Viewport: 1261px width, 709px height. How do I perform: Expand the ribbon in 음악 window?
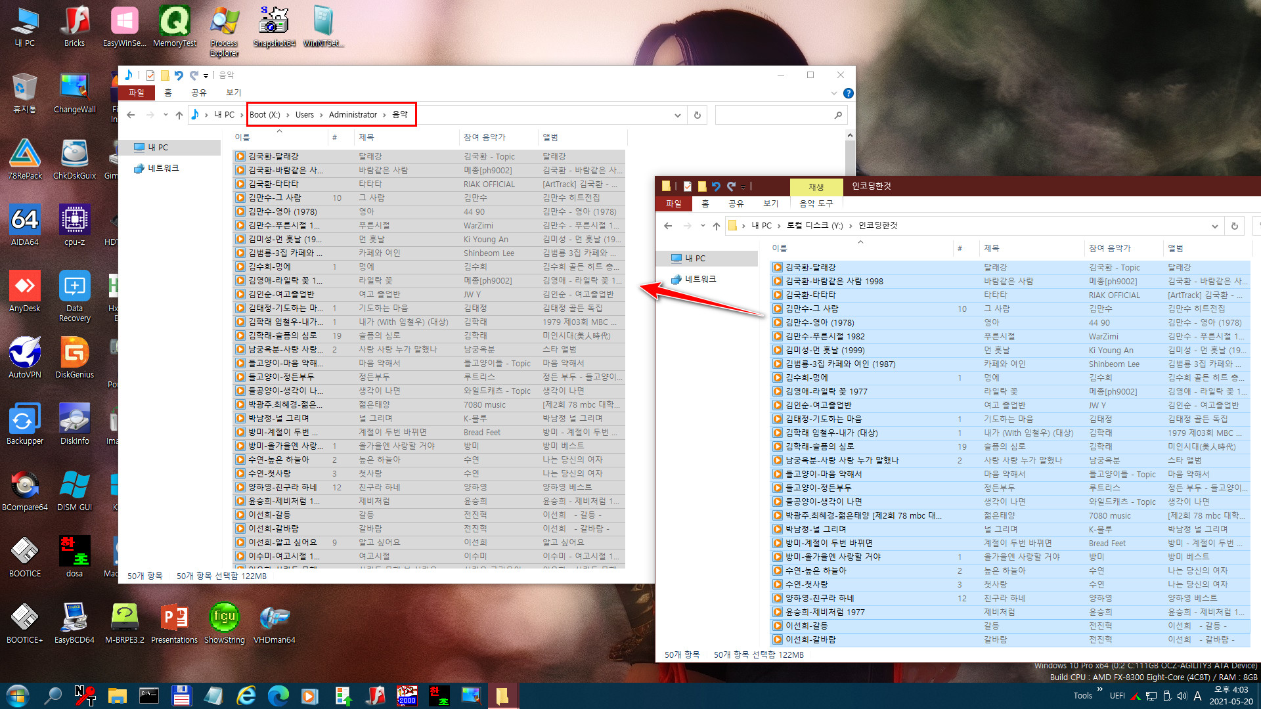[834, 93]
